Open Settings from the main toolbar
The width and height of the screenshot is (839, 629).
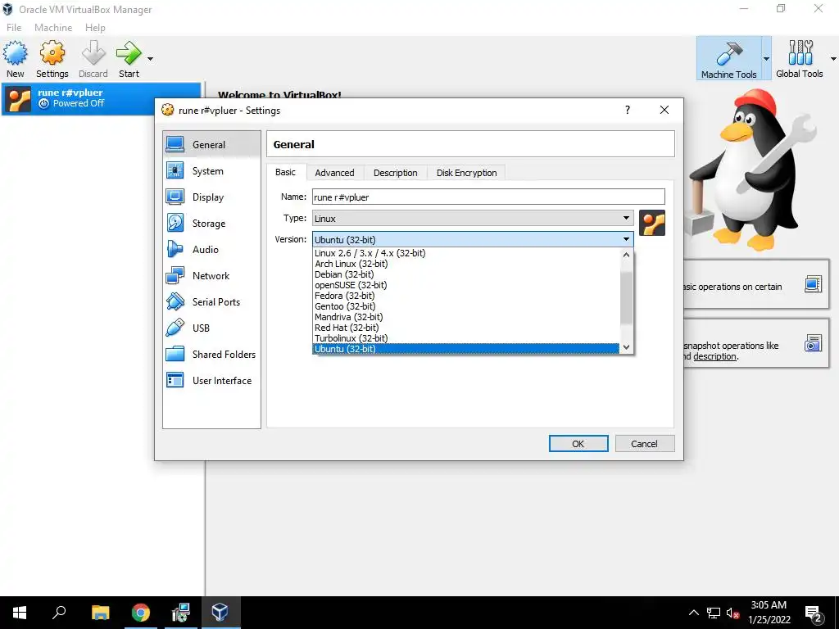52,59
